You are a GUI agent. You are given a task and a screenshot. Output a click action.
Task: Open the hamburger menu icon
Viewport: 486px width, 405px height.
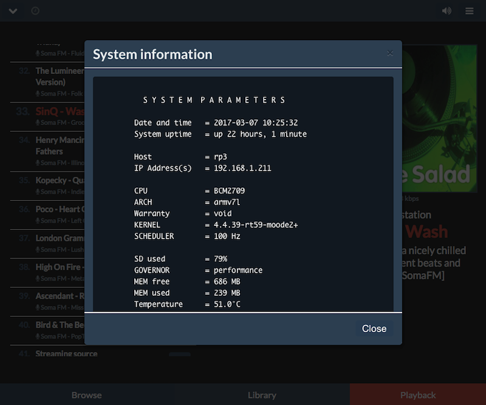(x=469, y=11)
